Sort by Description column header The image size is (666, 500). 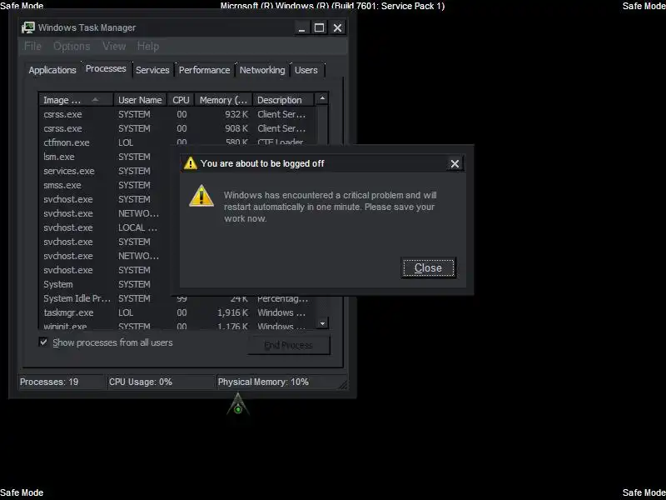(x=283, y=100)
